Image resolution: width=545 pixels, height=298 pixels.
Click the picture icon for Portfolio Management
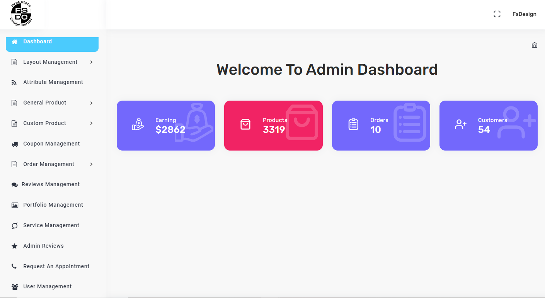coord(15,205)
